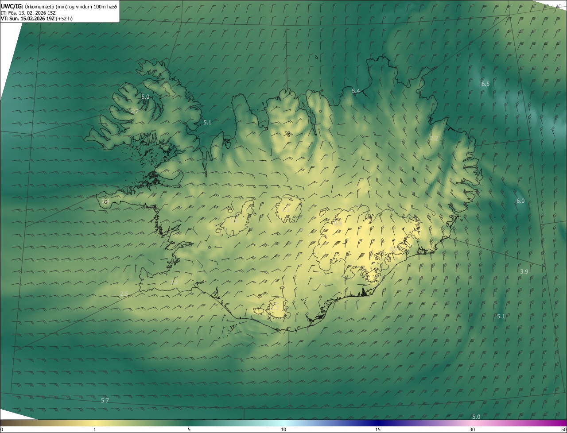Viewport: 567px width, 433px height.
Task: Click the 3.9 value off the southeast coast
Action: tap(524, 271)
